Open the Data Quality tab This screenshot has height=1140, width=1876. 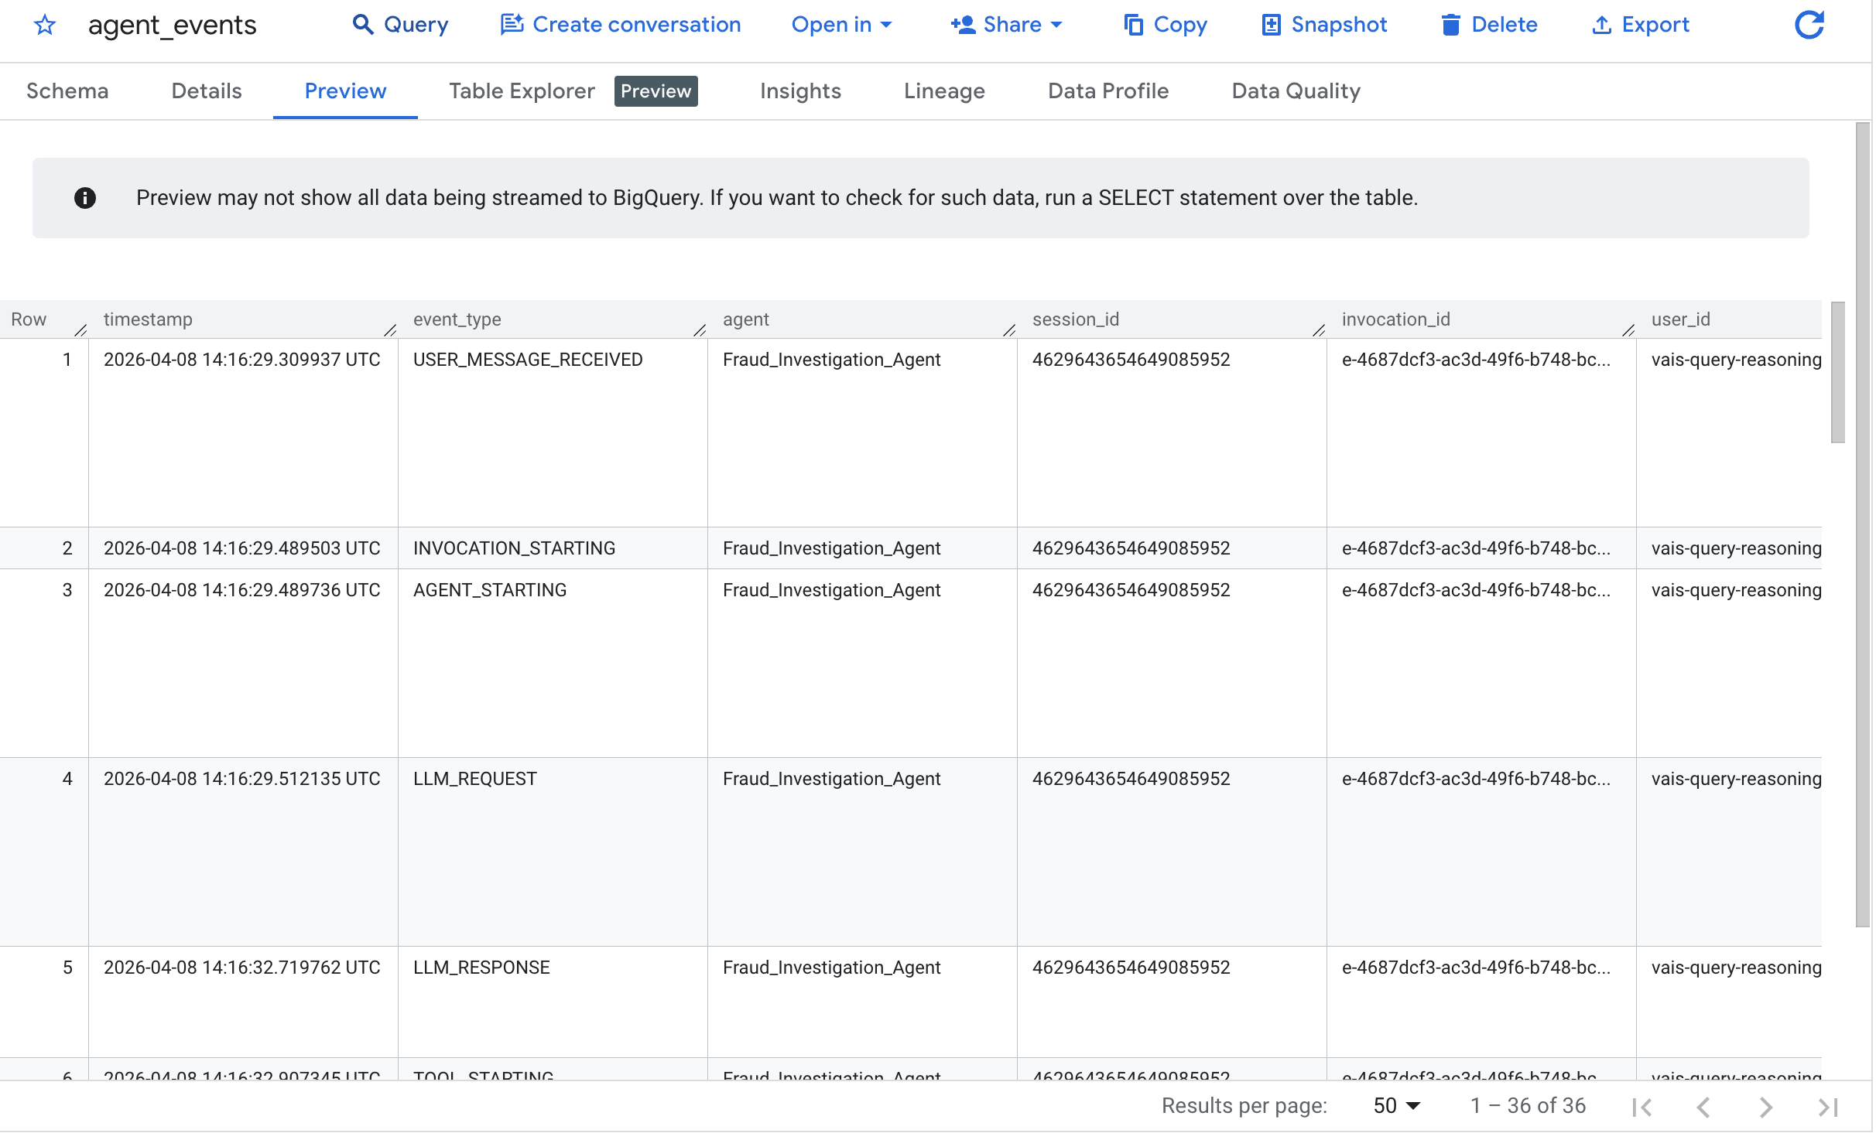click(x=1295, y=90)
